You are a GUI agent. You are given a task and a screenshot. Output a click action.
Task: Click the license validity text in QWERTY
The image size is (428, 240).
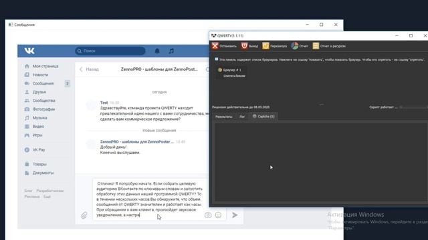[x=241, y=107]
